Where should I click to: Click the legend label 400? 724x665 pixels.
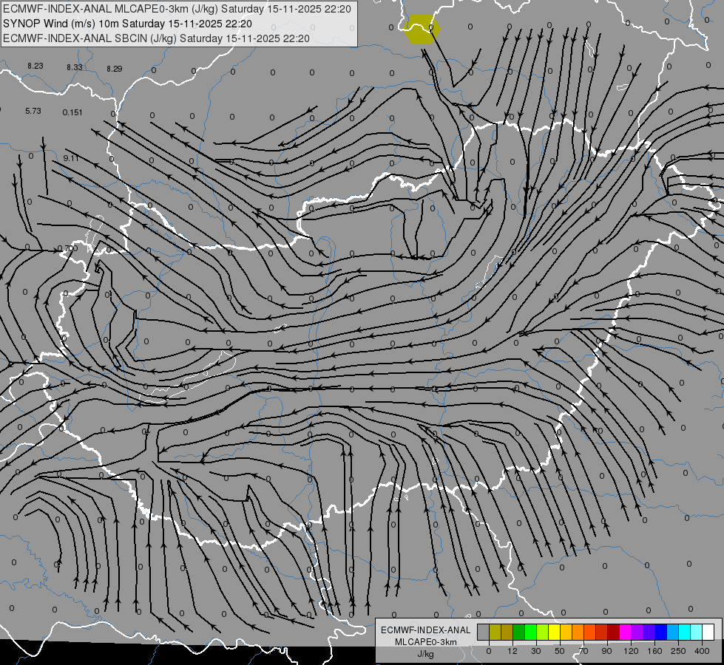(x=702, y=651)
